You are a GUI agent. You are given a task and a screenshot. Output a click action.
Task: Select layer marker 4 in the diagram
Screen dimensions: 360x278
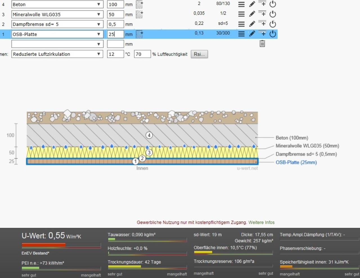tap(149, 135)
